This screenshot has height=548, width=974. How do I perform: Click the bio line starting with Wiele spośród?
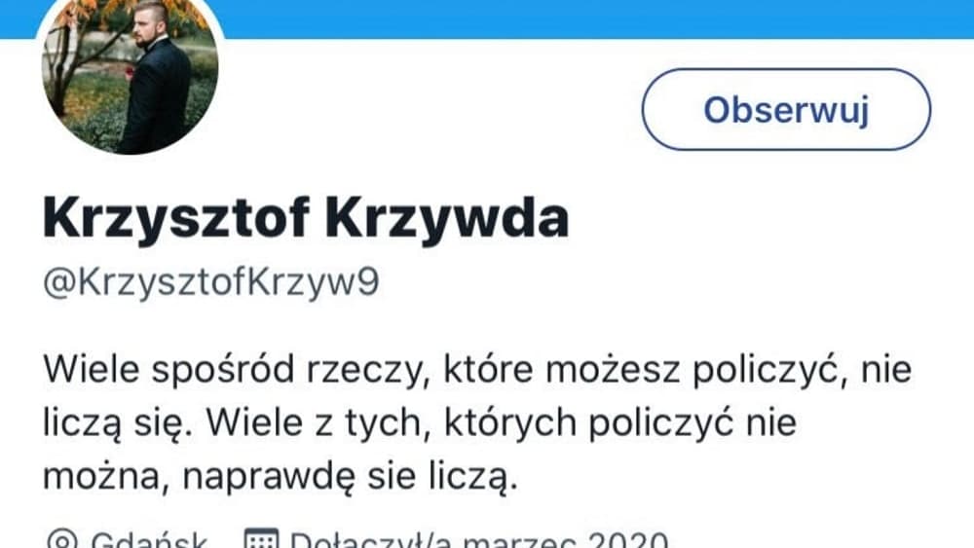pos(477,371)
